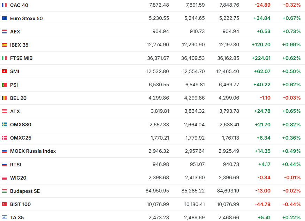Open the Budapest SE index link
Viewport: 305px width, 221px height.
point(25,191)
